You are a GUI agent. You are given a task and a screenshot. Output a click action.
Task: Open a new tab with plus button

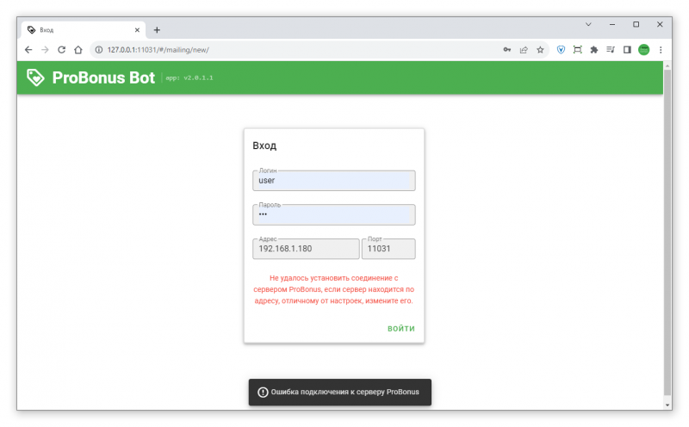(x=157, y=30)
